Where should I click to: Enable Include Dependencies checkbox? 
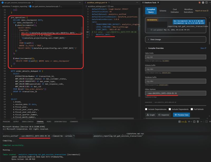146,109
